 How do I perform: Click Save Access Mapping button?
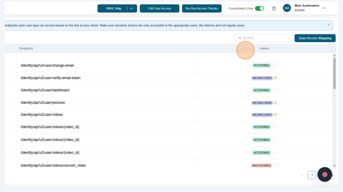point(315,38)
